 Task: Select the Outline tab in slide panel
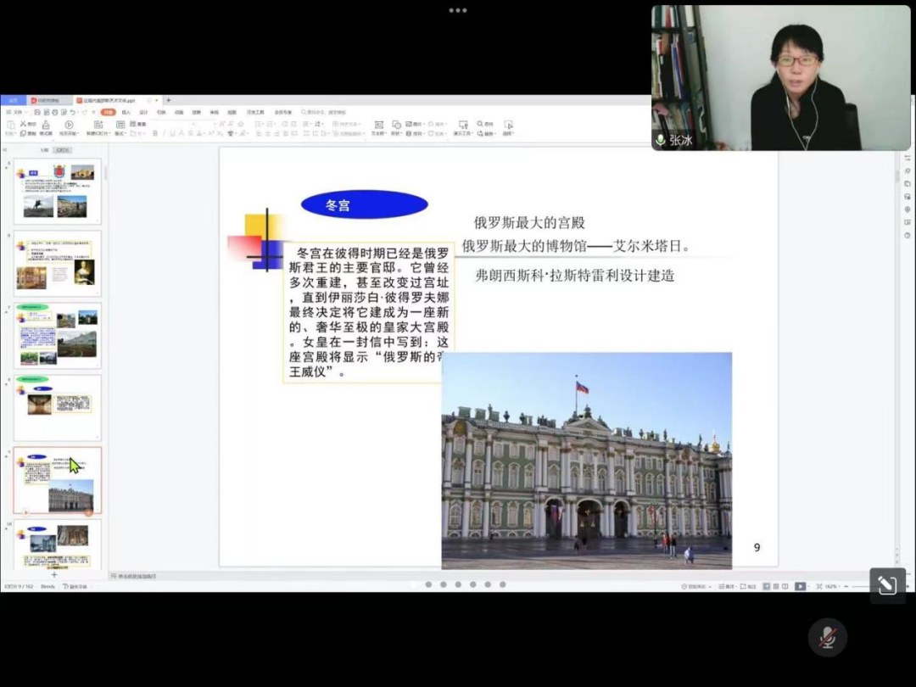pyautogui.click(x=44, y=150)
